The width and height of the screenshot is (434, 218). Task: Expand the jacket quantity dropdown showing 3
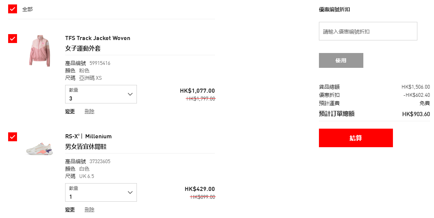[x=101, y=94]
